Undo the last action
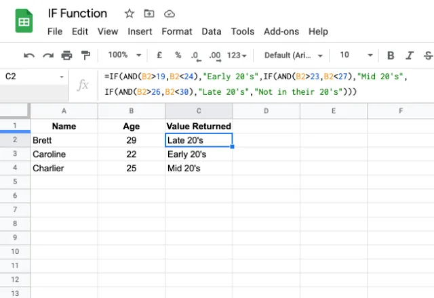Image resolution: width=434 pixels, height=298 pixels. pos(29,56)
